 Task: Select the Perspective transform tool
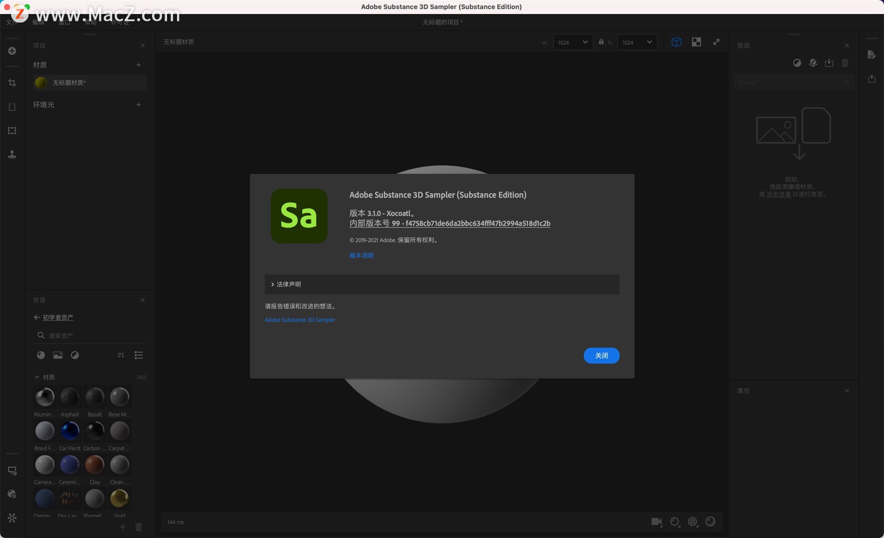(12, 107)
